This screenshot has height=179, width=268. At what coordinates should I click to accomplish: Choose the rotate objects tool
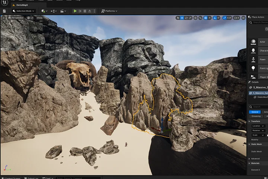coord(186,18)
